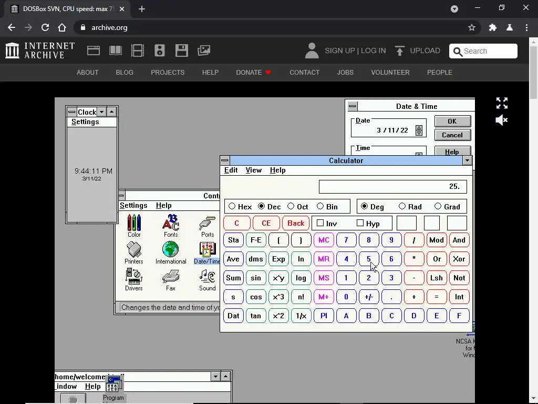Enable the Hyp checkbox
This screenshot has width=538, height=404.
point(360,223)
